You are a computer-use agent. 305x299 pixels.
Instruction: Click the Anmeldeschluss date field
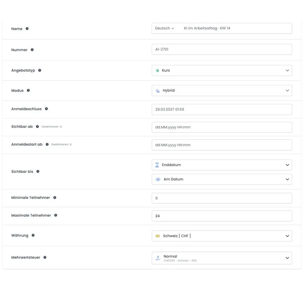pyautogui.click(x=222, y=109)
